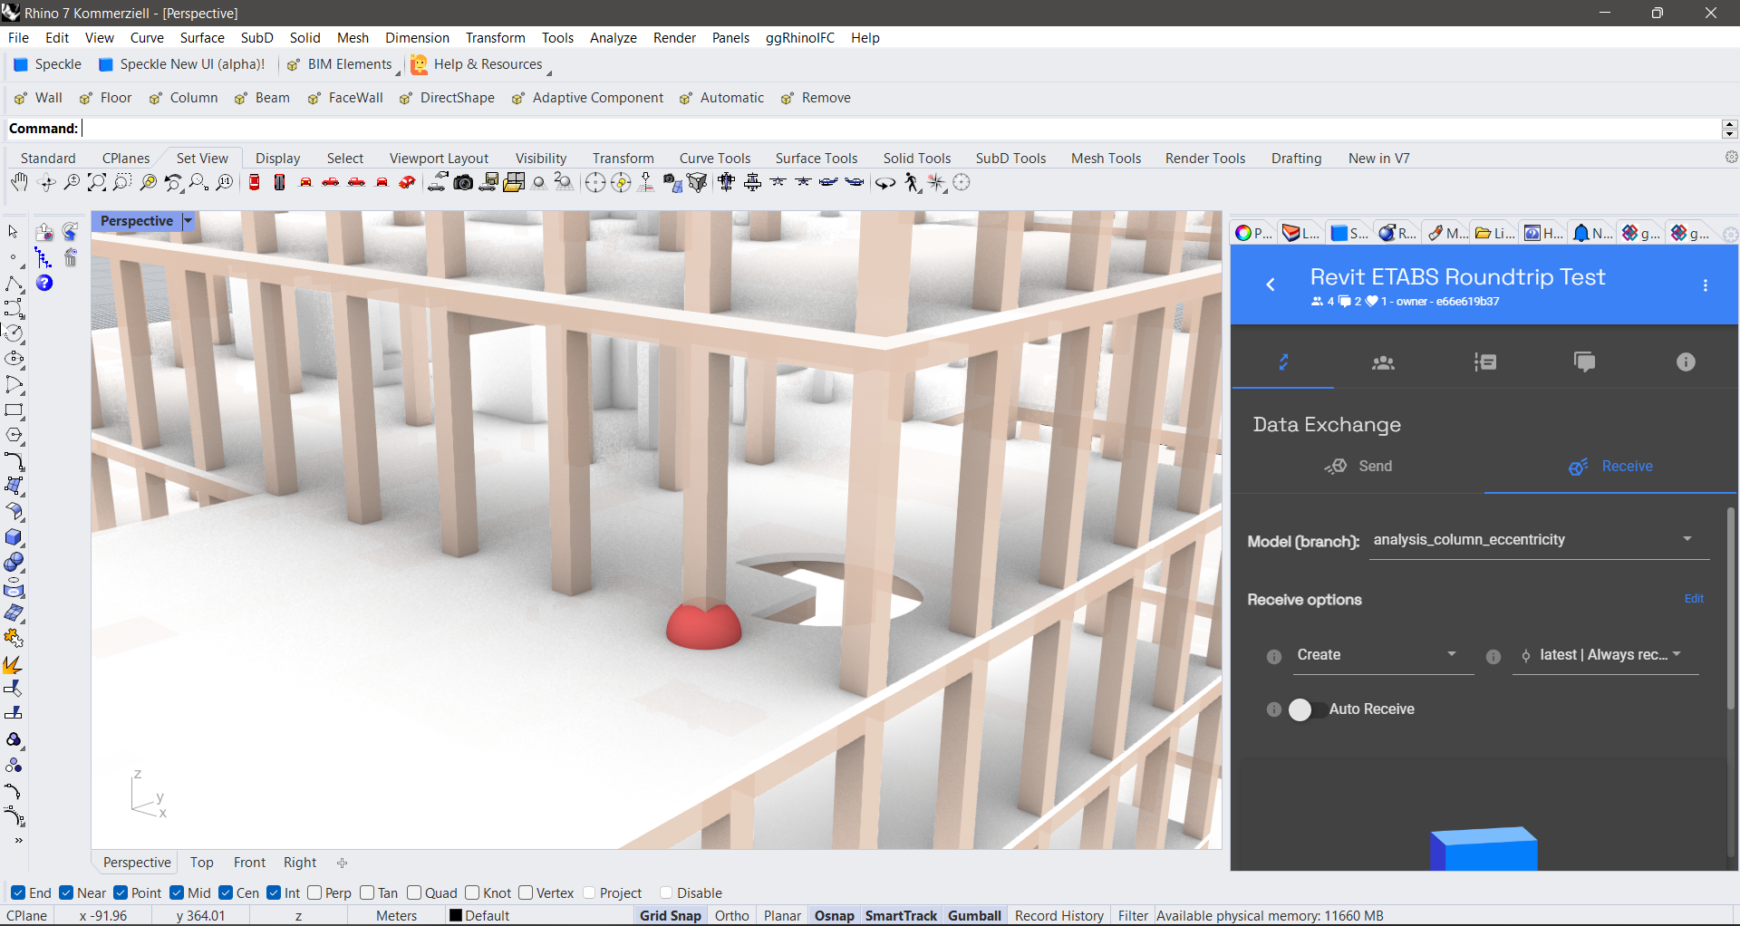1740x926 pixels.
Task: Toggle the Point osnap checkbox
Action: (121, 893)
